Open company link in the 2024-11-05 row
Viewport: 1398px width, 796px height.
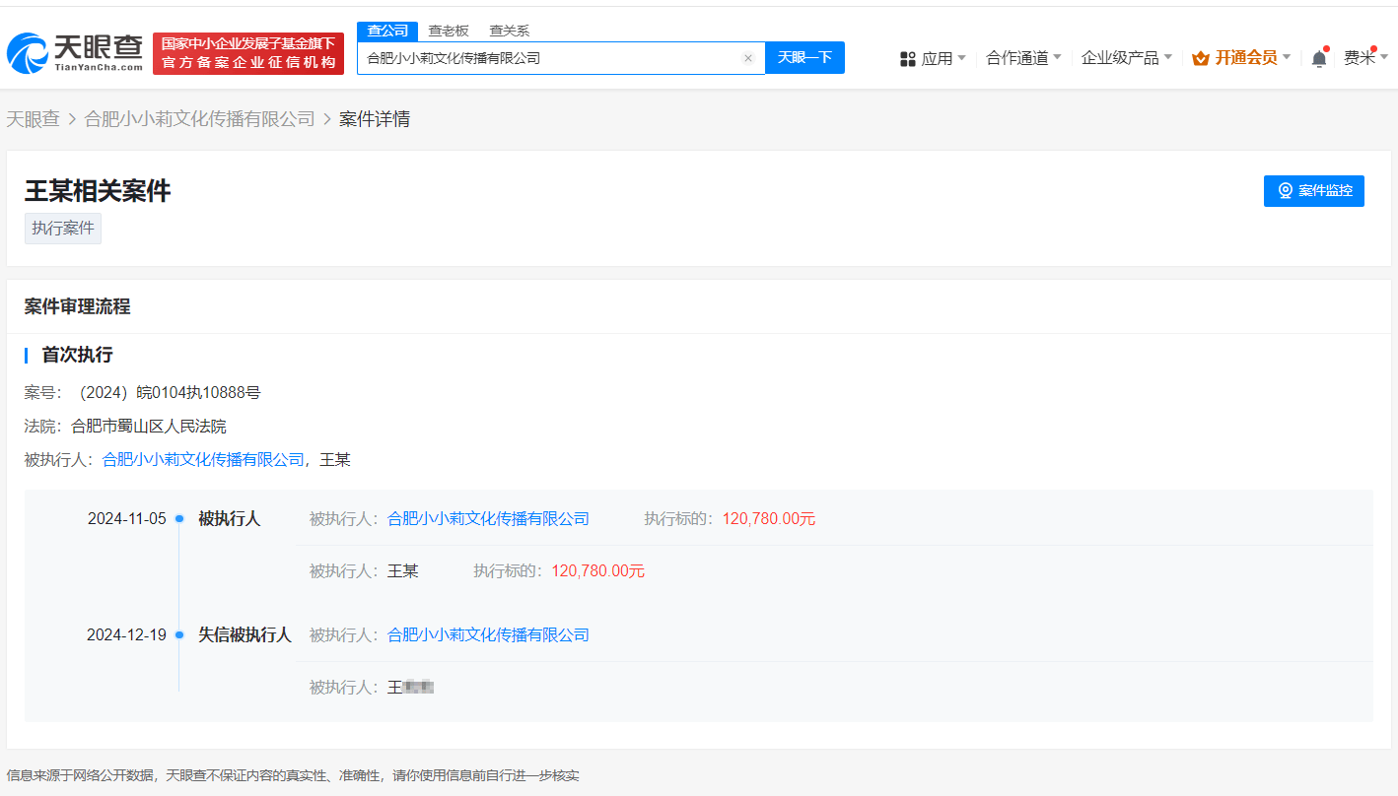pos(488,519)
